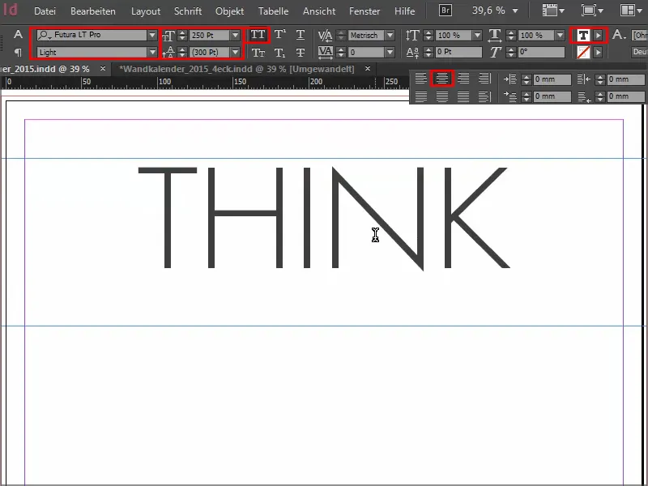The image size is (648, 486).
Task: Close the Wandkalender_2015_4eck.indd tab
Action: coord(368,69)
